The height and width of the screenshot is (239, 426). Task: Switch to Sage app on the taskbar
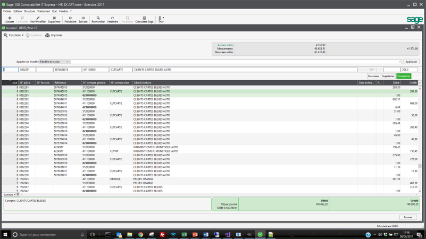[x=260, y=234]
